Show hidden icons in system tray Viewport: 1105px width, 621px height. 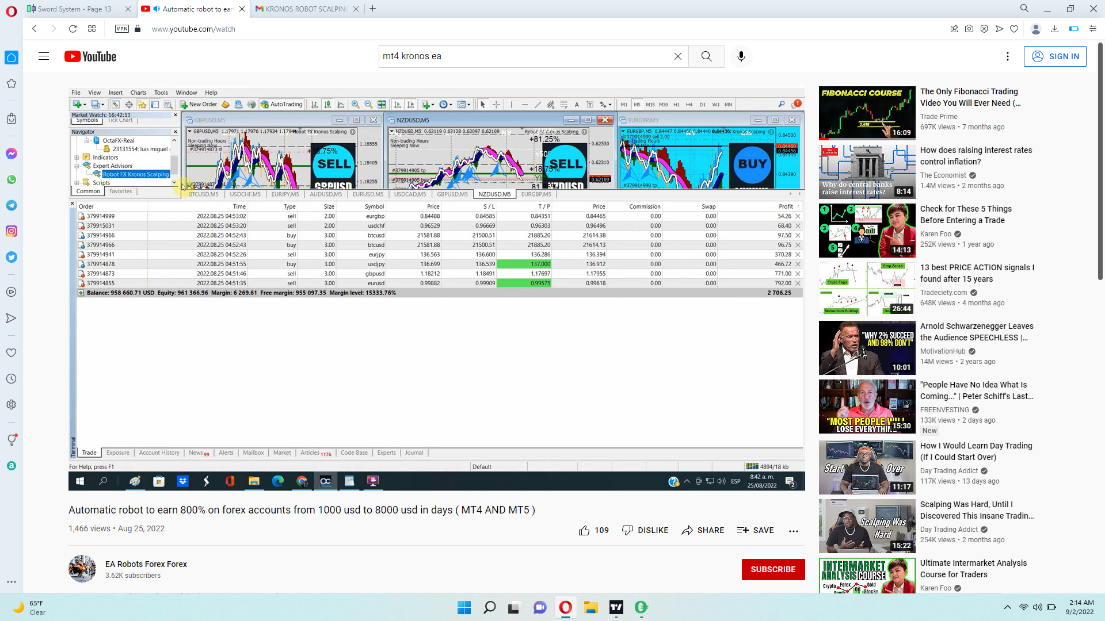click(1007, 607)
